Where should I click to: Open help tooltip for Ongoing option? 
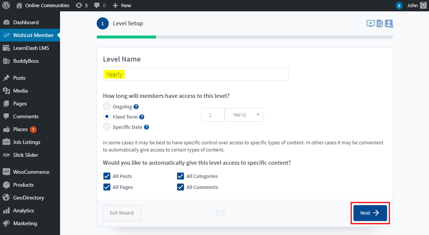click(136, 107)
